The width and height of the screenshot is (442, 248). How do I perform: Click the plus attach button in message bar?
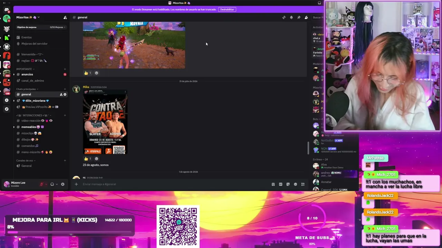point(76,184)
